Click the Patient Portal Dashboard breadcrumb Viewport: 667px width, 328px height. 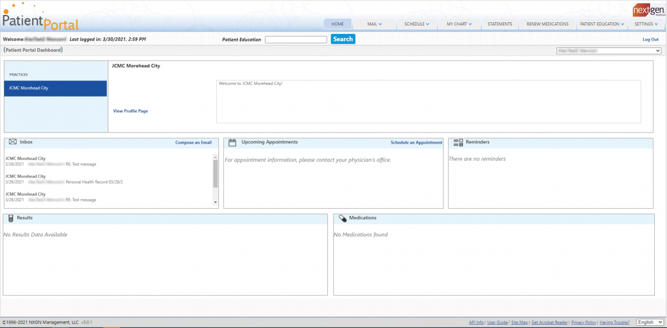point(33,50)
